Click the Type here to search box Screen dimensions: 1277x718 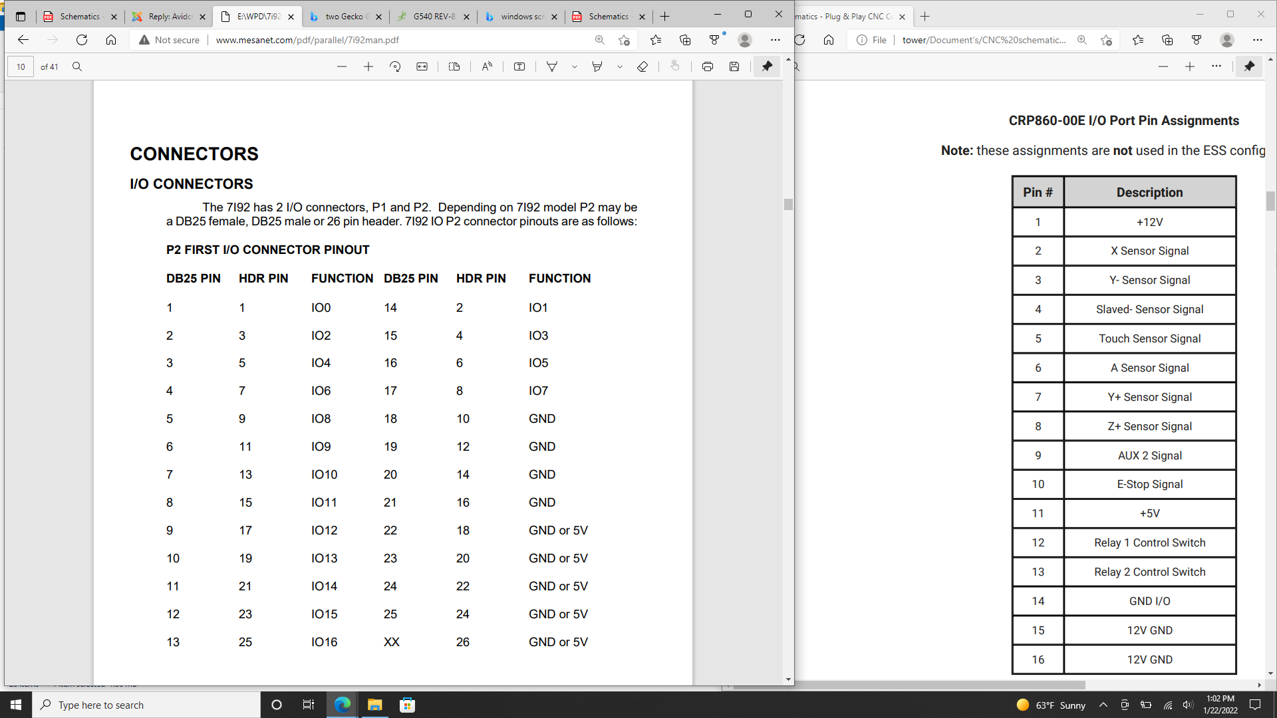pyautogui.click(x=146, y=705)
